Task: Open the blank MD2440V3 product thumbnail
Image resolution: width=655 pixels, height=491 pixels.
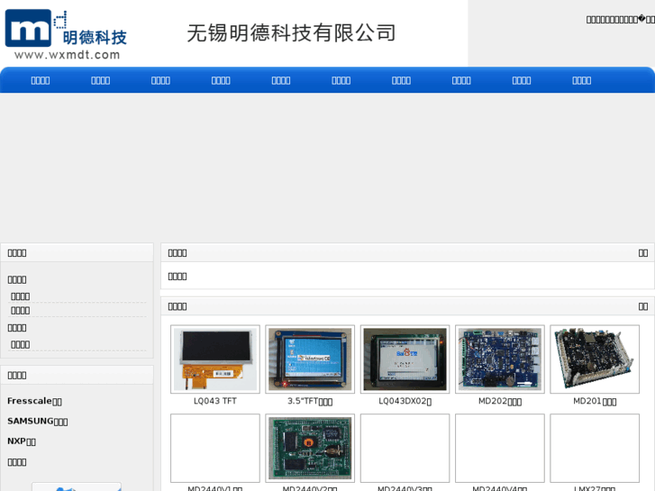Action: click(405, 449)
